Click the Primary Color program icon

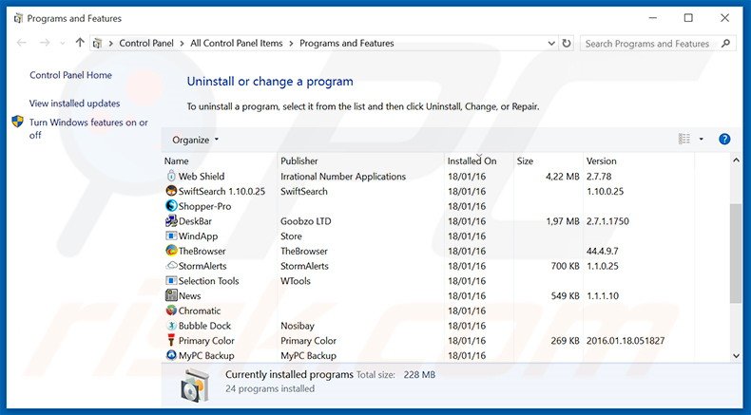pos(171,340)
